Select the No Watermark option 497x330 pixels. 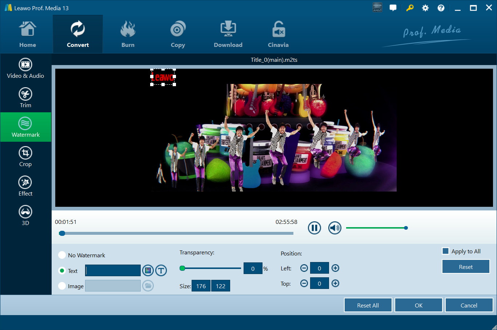(x=62, y=255)
